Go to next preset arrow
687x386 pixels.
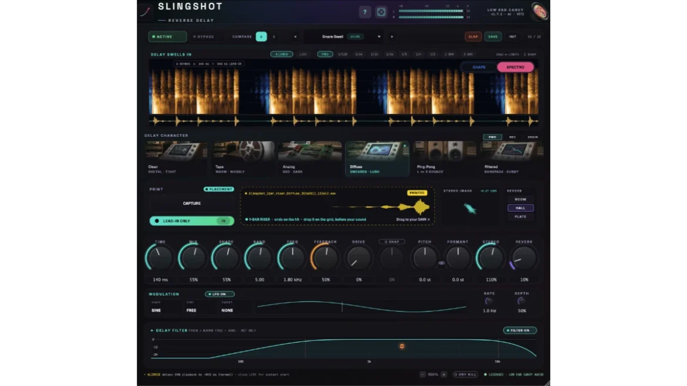click(x=392, y=37)
